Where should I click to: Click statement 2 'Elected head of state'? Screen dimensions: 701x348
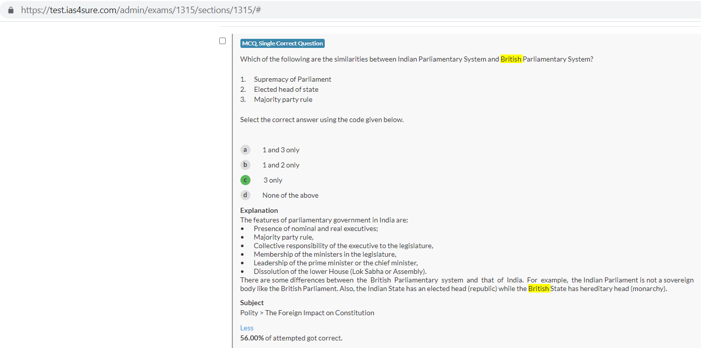pyautogui.click(x=286, y=89)
